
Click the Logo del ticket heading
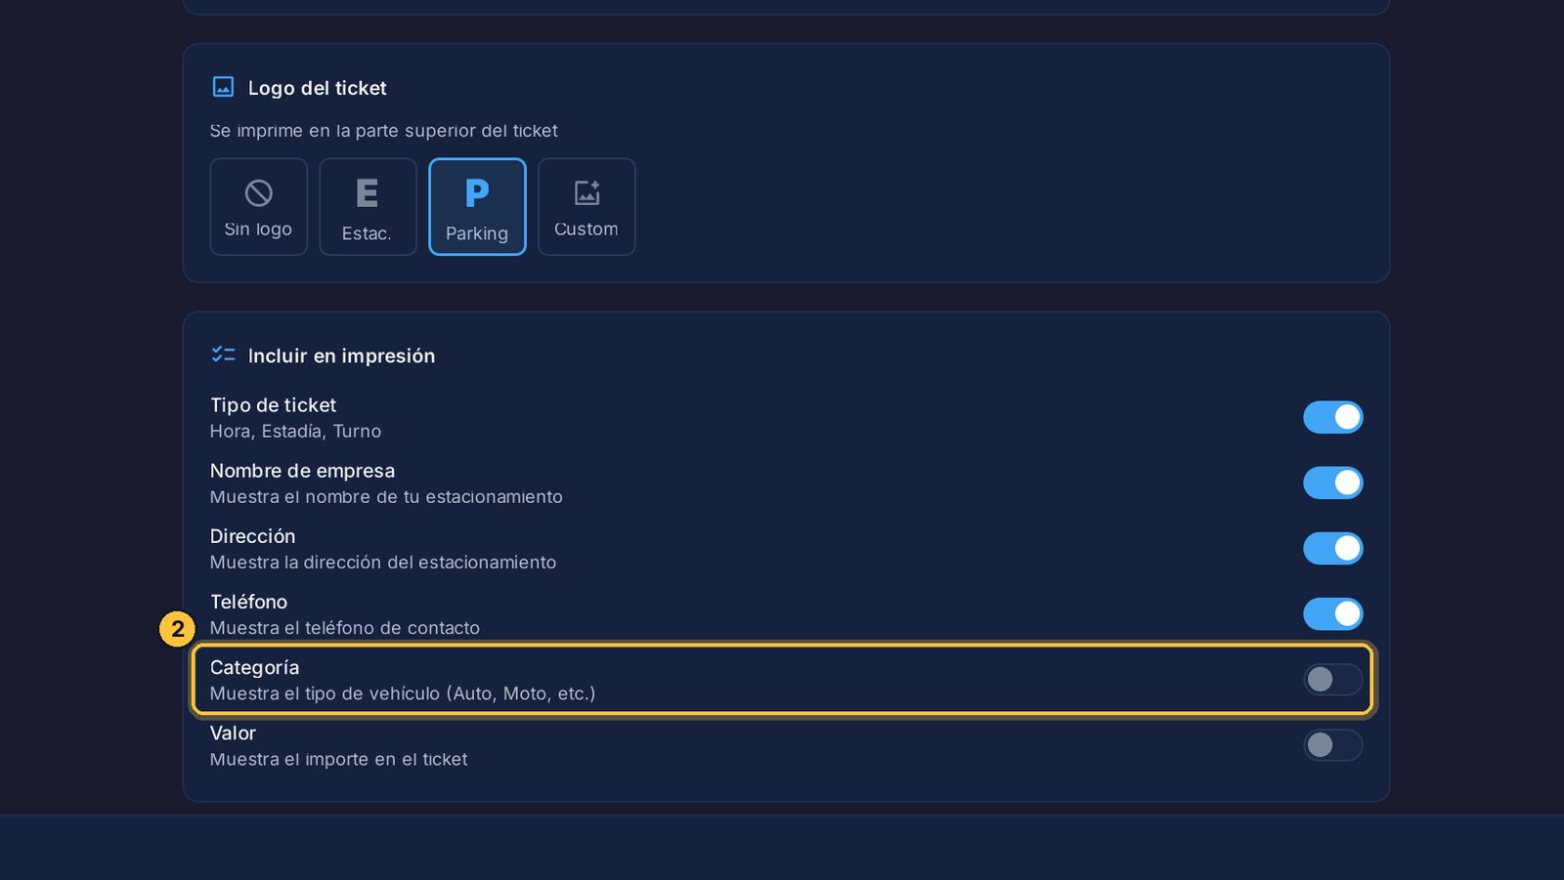tap(317, 88)
